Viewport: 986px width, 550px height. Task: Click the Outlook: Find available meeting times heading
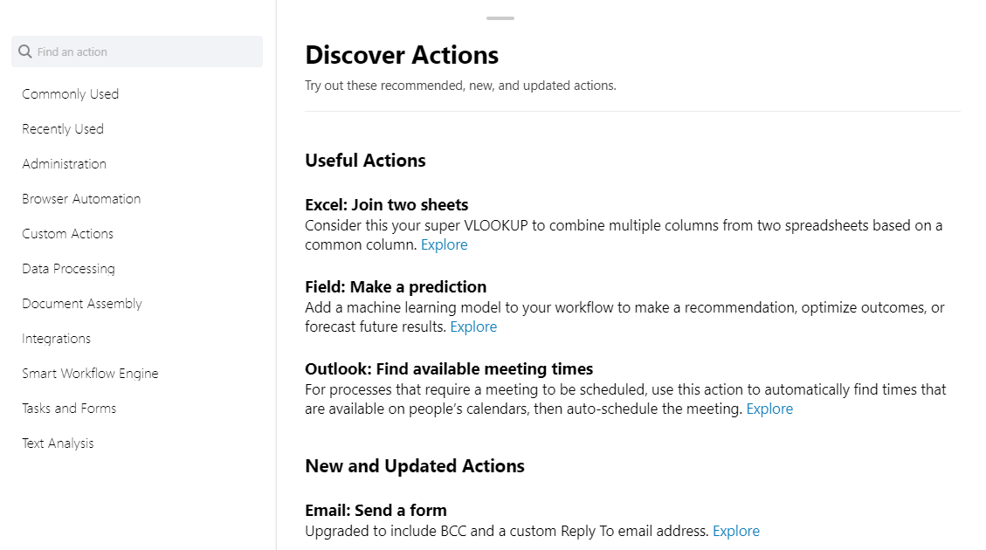click(x=449, y=369)
